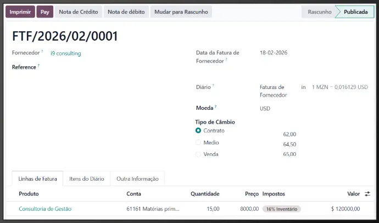Open Consultoria de Gestão product link
This screenshot has height=223, width=379.
click(x=45, y=209)
